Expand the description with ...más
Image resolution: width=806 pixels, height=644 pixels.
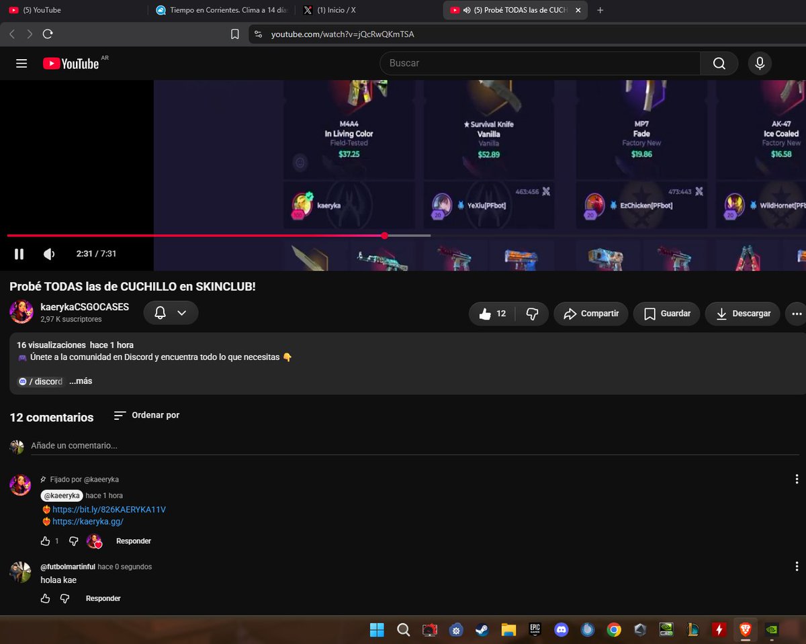pyautogui.click(x=81, y=381)
